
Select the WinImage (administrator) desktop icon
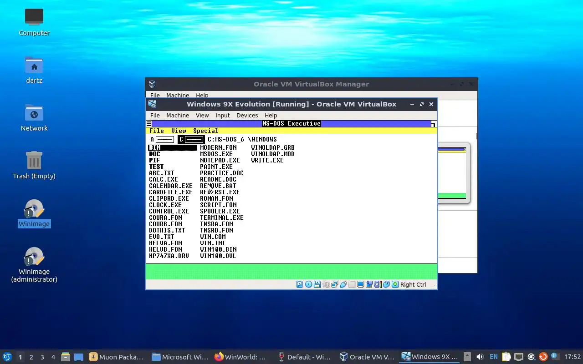click(34, 264)
